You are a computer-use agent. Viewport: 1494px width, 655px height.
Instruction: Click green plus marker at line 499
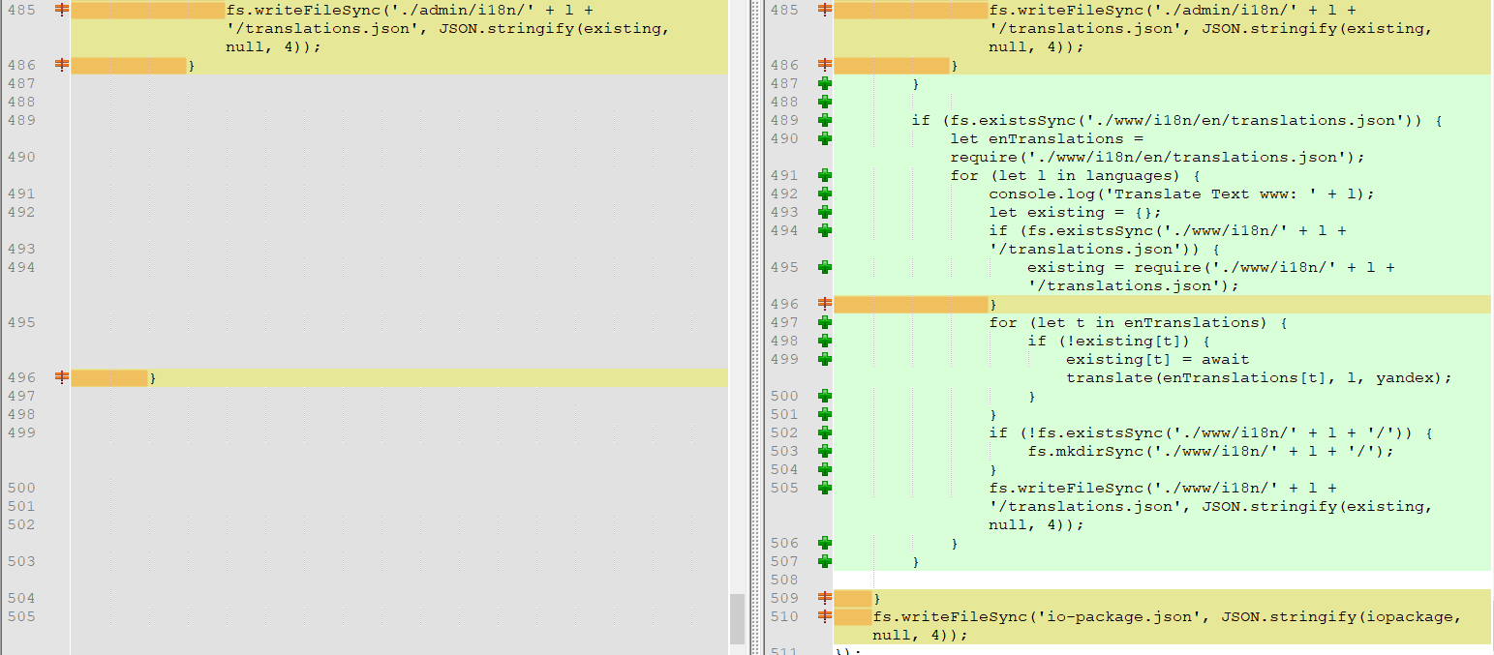(x=825, y=359)
